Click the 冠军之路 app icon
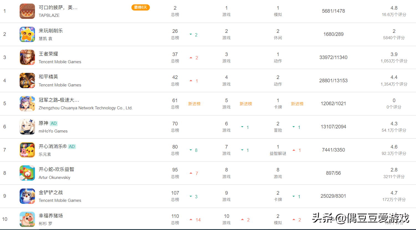Image resolution: width=416 pixels, height=230 pixels. coord(27,104)
